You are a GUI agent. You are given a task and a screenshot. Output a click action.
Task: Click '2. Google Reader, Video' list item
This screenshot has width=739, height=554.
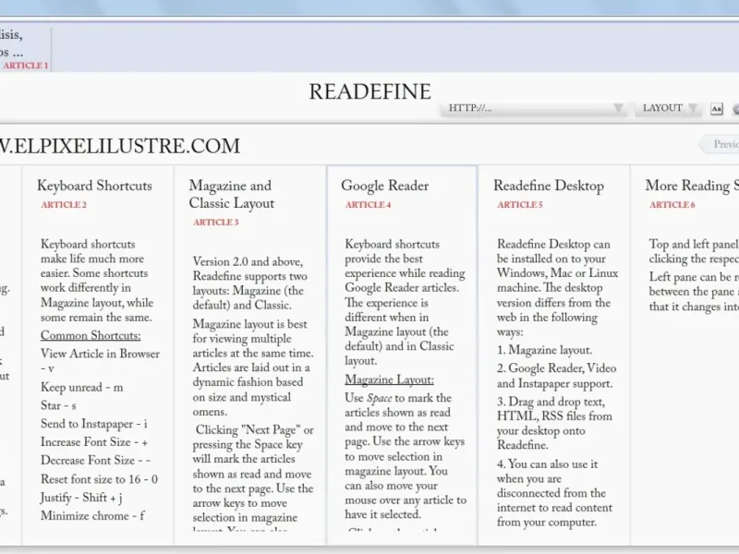[x=557, y=376]
